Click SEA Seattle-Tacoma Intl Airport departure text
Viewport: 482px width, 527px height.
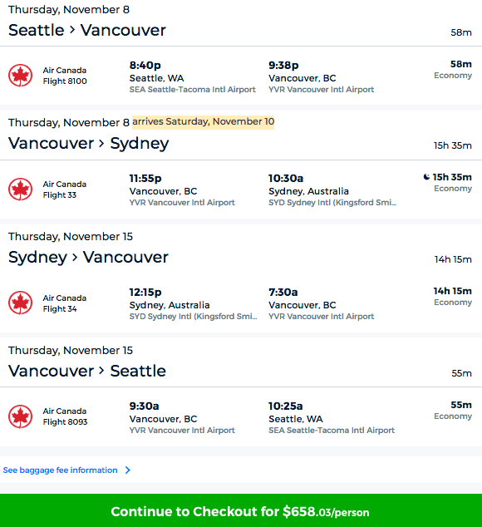(193, 90)
